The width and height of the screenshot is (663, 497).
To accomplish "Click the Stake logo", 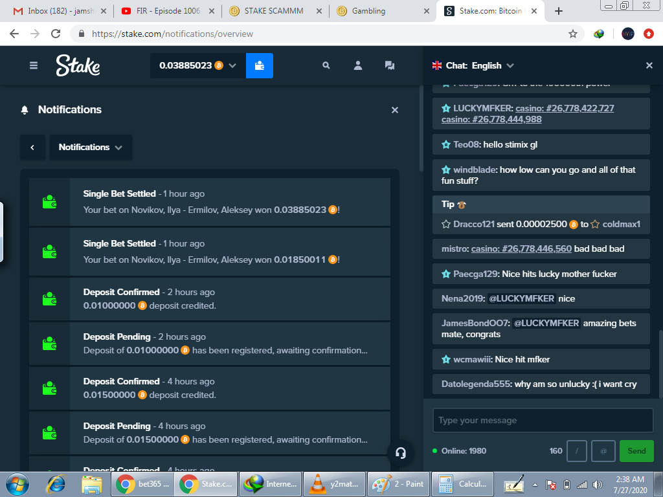I will coord(78,65).
